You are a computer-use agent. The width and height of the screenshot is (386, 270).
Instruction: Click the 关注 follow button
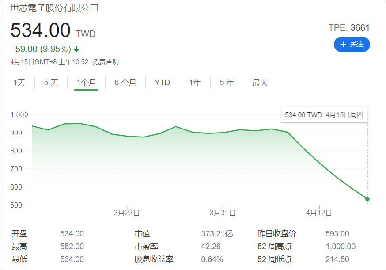352,44
